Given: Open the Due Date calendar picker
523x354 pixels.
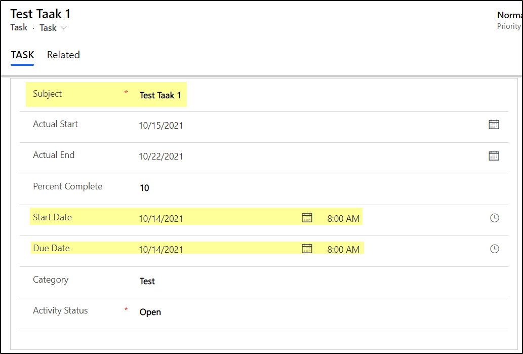Looking at the screenshot, I should coord(307,248).
